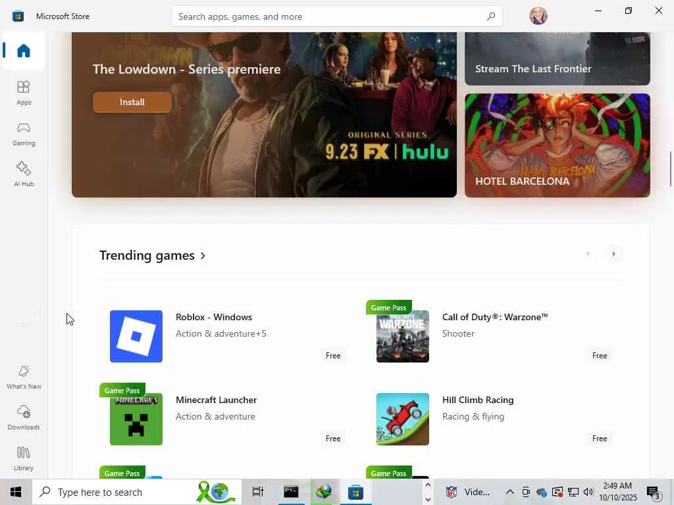The height and width of the screenshot is (505, 674).
Task: Click taskbar toolbar up scroll arrow
Action: click(428, 485)
